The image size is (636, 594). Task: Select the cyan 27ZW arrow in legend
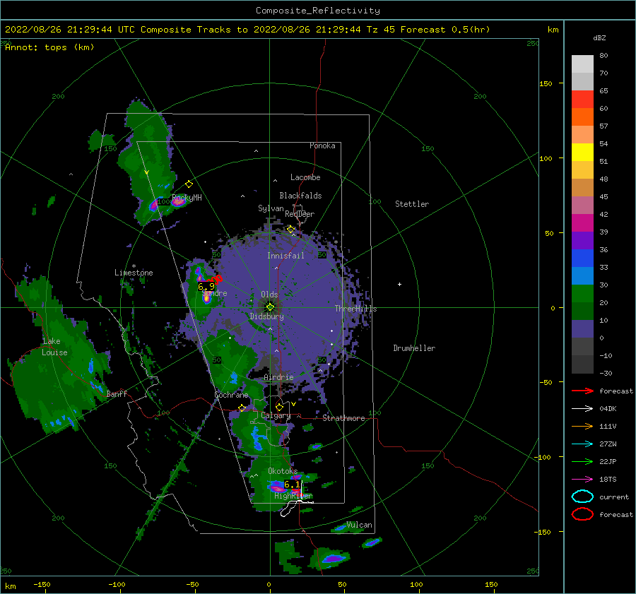click(582, 444)
